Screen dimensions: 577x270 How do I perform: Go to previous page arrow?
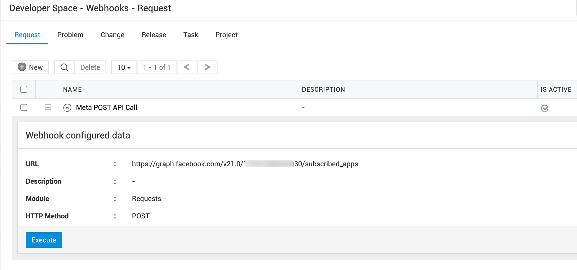[x=187, y=67]
